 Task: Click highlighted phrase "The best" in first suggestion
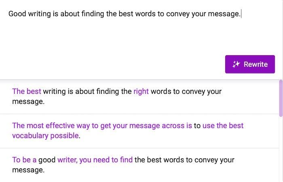tap(27, 91)
